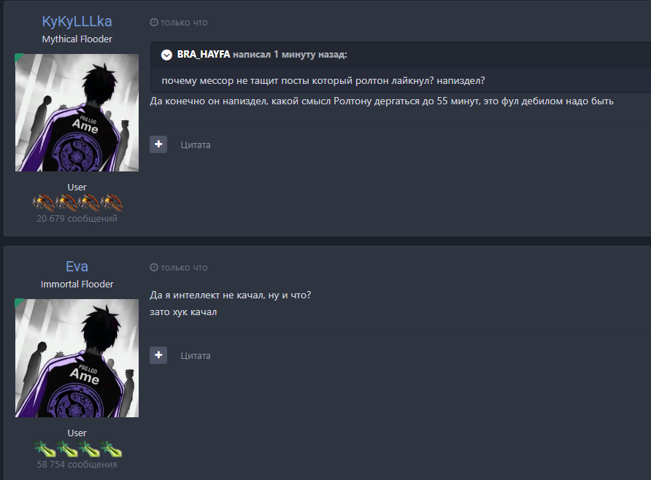
Task: Quote KyKyLLLka's post using Цитата
Action: pos(196,144)
